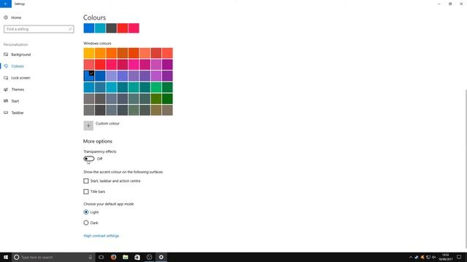Go back using the Settings back arrow
The image size is (467, 262).
(x=6, y=4)
